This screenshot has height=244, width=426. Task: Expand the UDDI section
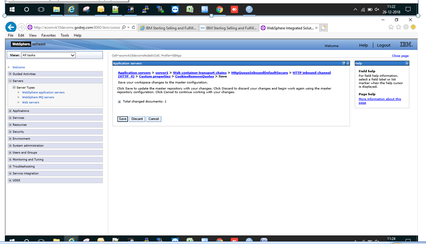(x=10, y=180)
